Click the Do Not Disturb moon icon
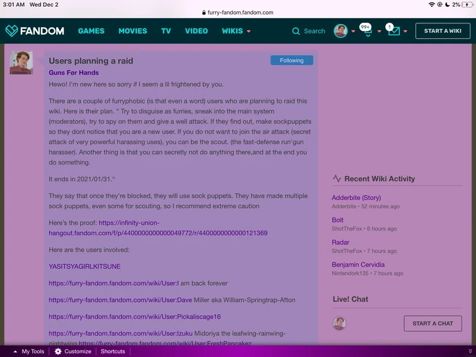 [448, 4]
